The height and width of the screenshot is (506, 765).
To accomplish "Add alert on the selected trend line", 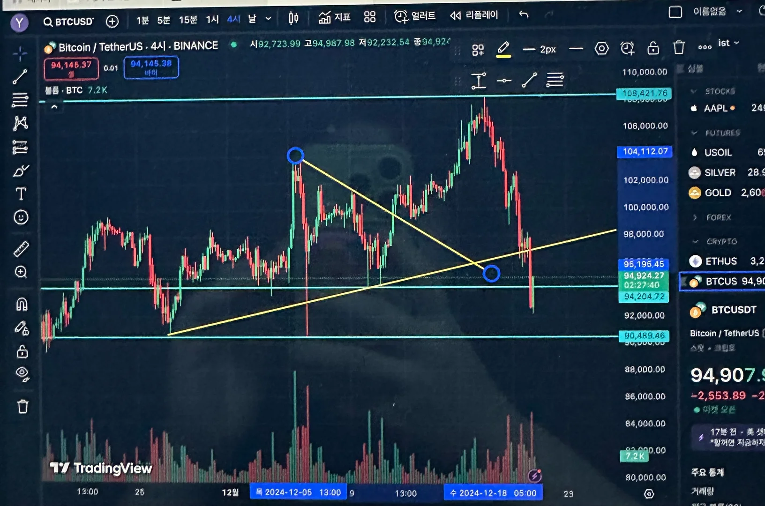I will (627, 48).
